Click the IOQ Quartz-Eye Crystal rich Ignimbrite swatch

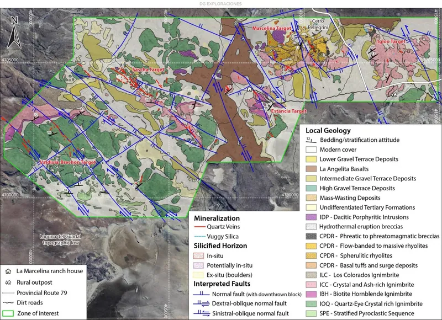pyautogui.click(x=311, y=304)
